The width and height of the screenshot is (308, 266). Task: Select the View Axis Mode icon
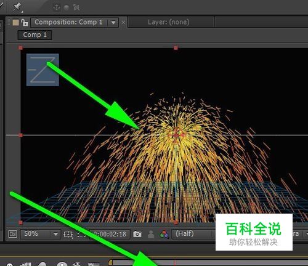[76, 7]
